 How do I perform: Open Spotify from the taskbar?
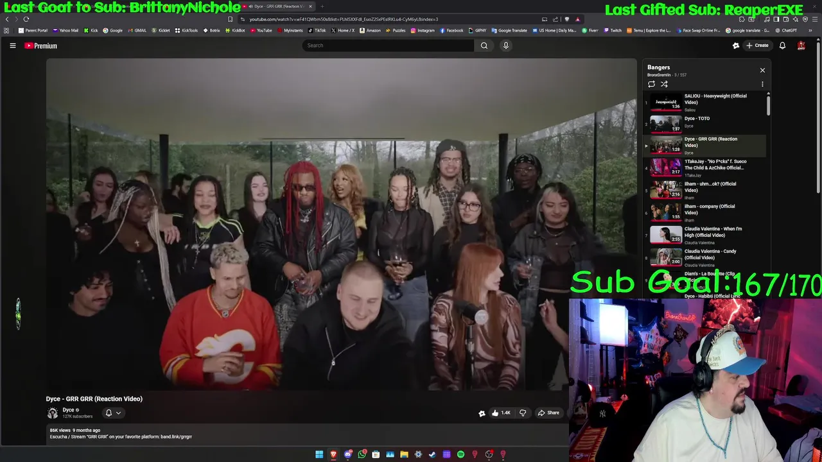pyautogui.click(x=460, y=454)
